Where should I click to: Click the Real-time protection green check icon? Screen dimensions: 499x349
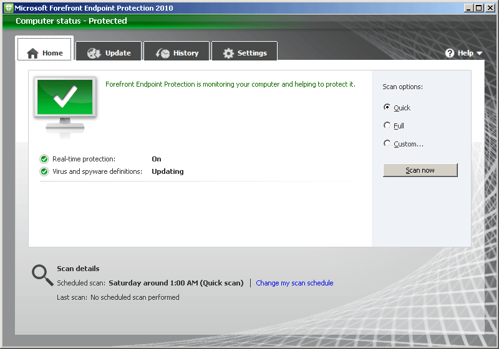pos(44,159)
